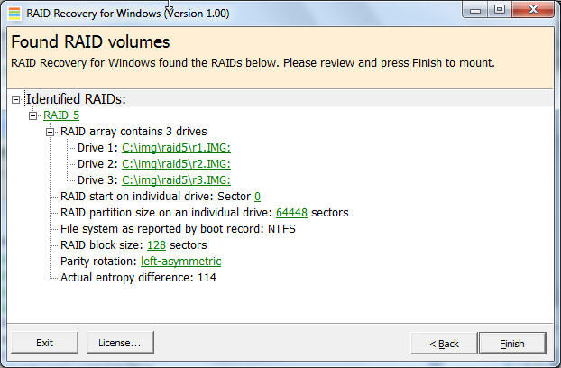Image resolution: width=561 pixels, height=368 pixels.
Task: Change the left-asymmetric parity rotation
Action: pyautogui.click(x=180, y=262)
